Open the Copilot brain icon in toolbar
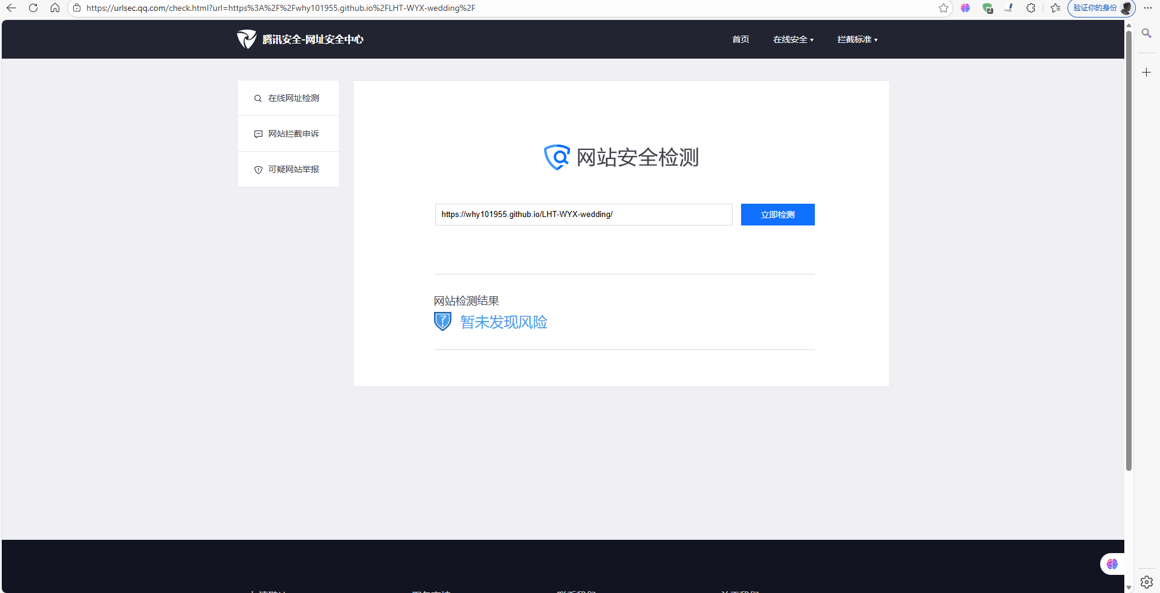This screenshot has width=1160, height=593. pyautogui.click(x=965, y=8)
